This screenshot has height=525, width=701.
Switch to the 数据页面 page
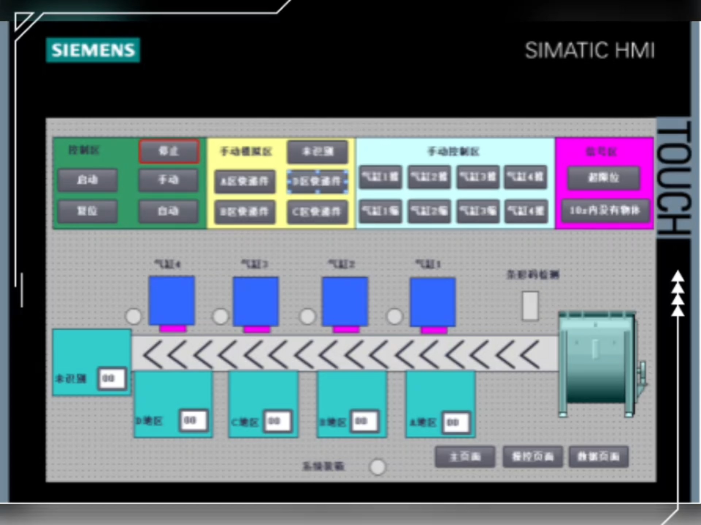pyautogui.click(x=598, y=456)
